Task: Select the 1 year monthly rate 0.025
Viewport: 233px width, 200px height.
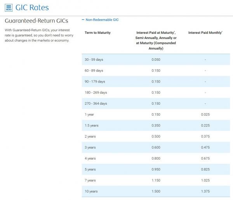Action: pos(205,114)
